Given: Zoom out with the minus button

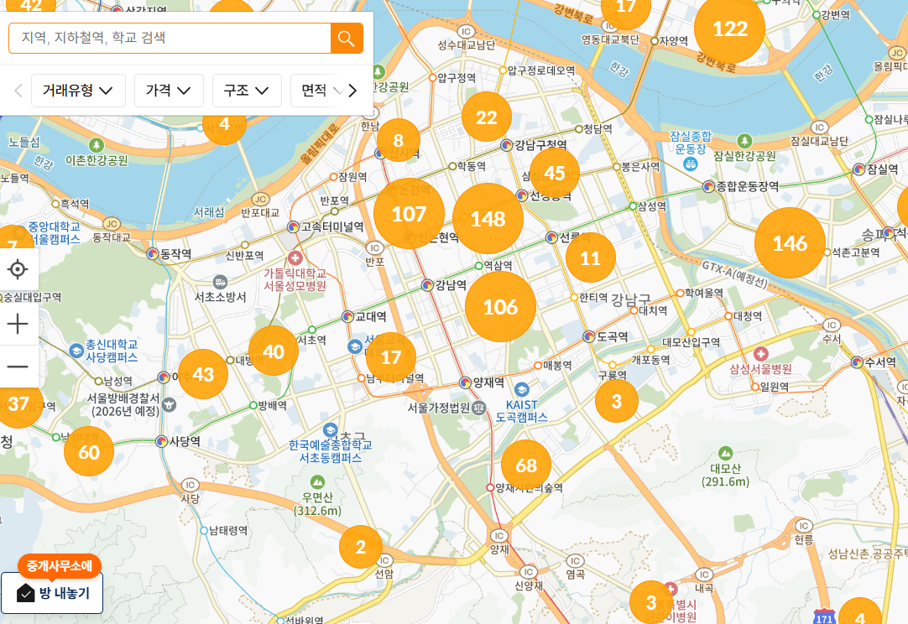Looking at the screenshot, I should (x=18, y=367).
